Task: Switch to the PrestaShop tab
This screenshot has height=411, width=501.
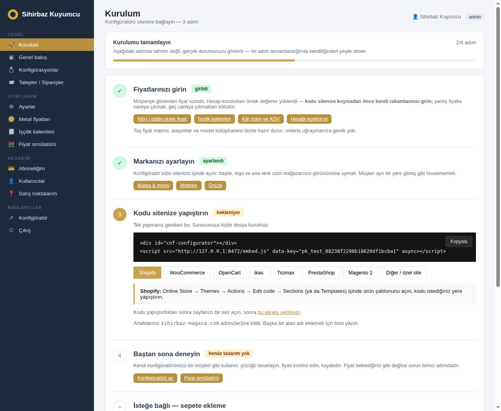Action: click(321, 273)
